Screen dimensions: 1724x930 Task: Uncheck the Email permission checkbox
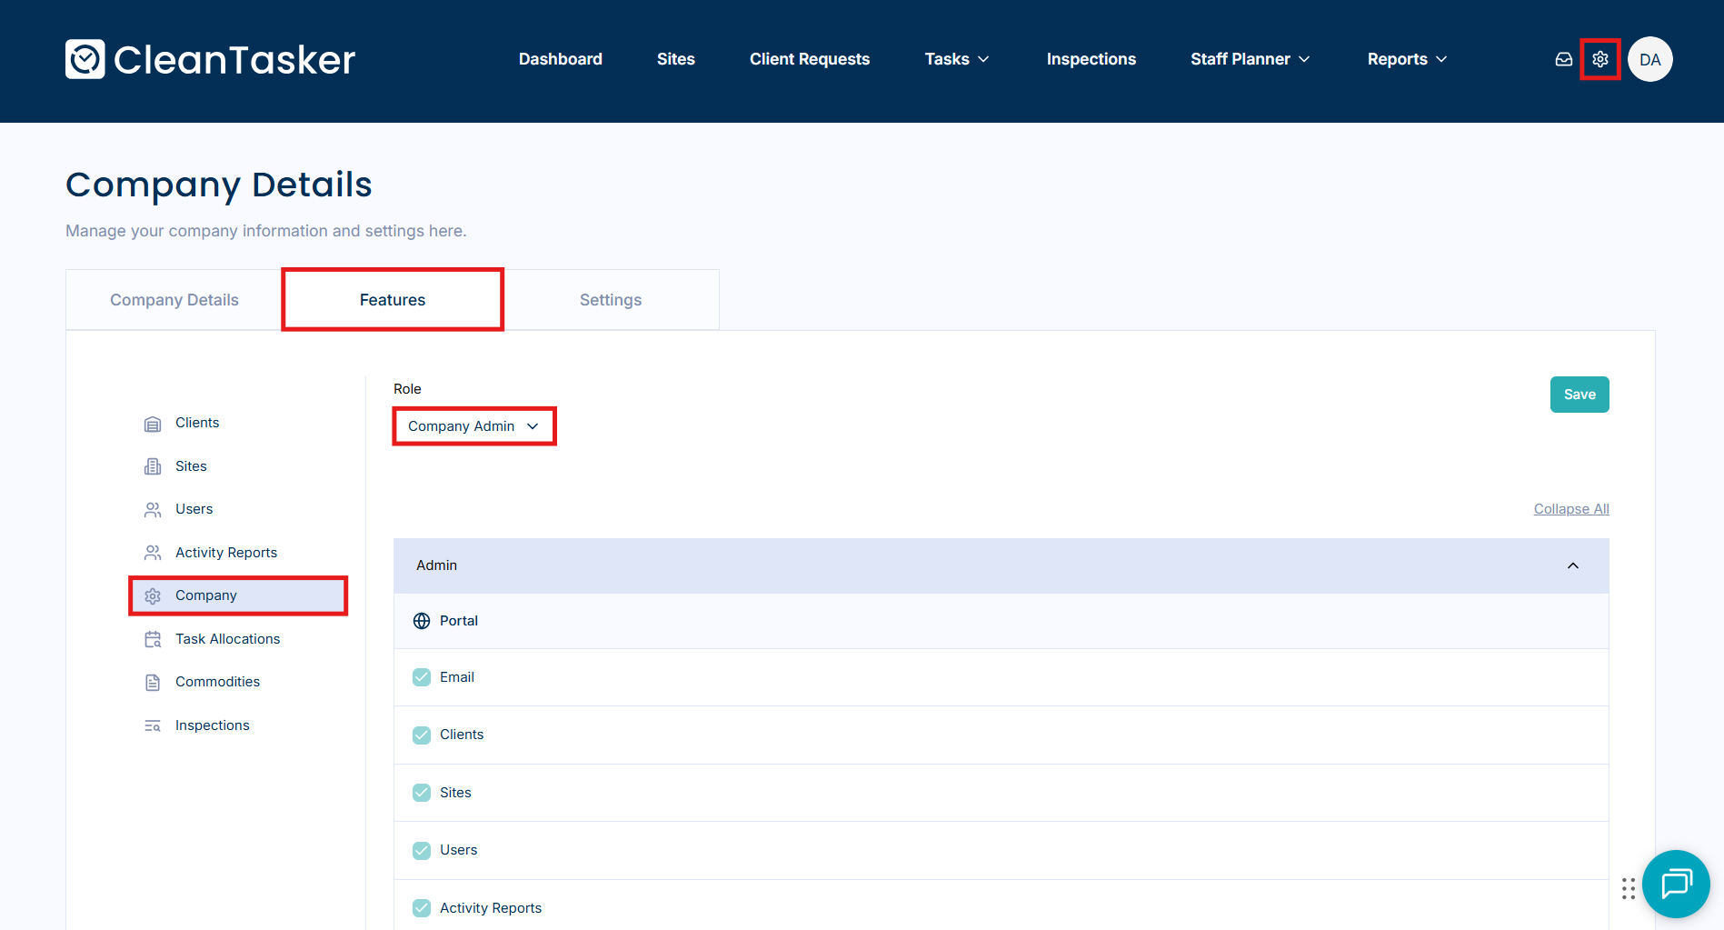click(422, 677)
